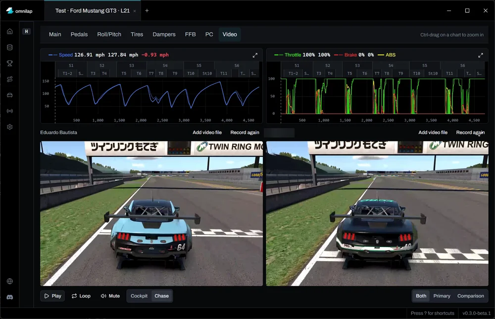Select Chase camera view

161,296
